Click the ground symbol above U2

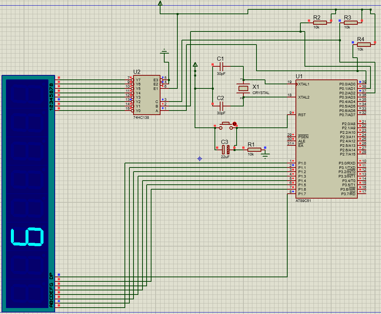165,52
